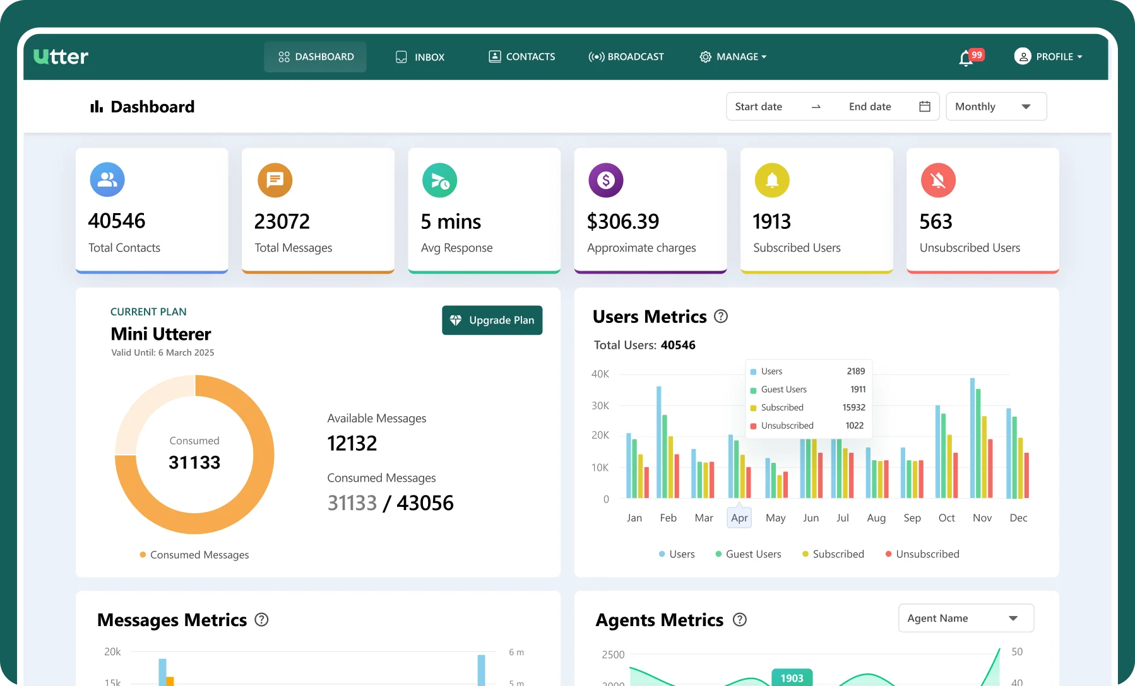Click the Upgrade Plan button
The width and height of the screenshot is (1135, 686).
click(492, 320)
